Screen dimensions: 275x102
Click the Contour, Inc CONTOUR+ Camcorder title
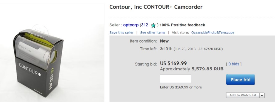pyautogui.click(x=156, y=7)
